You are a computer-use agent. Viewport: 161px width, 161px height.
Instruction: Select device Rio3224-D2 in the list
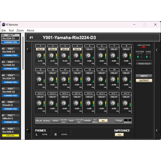click(x=11, y=78)
